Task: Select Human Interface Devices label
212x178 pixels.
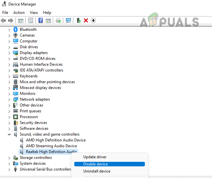Action: 41,64
